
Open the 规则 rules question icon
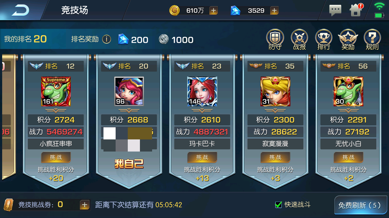[x=372, y=40]
